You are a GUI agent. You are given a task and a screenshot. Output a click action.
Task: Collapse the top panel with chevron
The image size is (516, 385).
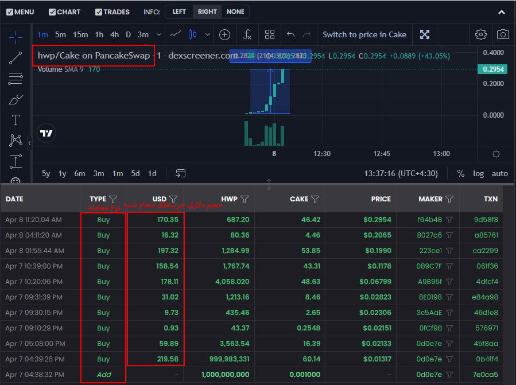coord(502,12)
